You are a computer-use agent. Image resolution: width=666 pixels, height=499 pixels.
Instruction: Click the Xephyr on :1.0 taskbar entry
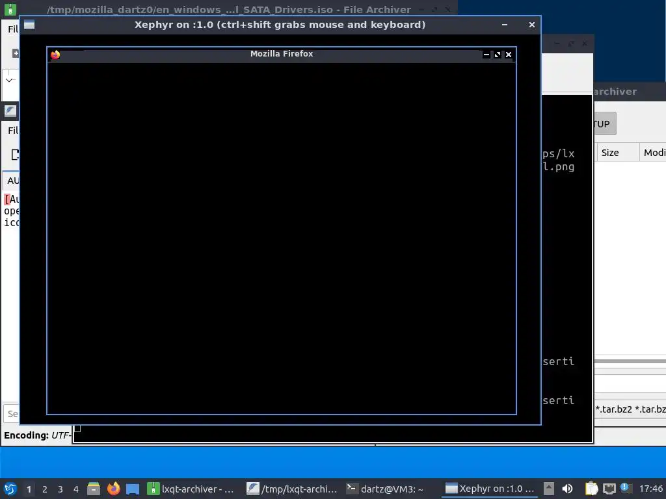tap(490, 489)
